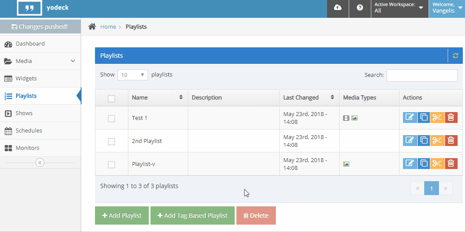Refresh the Playlists table
Viewport: 465px width, 232px height.
455,56
